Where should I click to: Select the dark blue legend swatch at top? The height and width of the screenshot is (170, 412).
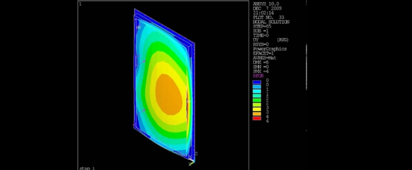click(256, 82)
